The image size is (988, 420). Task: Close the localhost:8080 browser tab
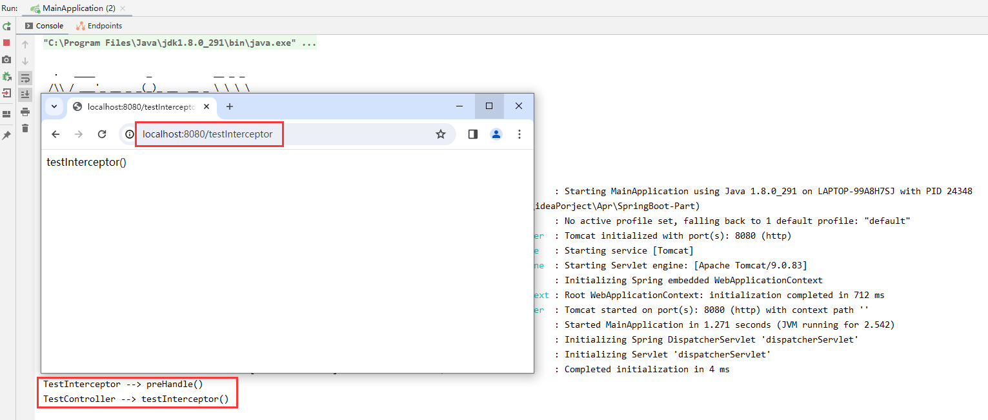pyautogui.click(x=207, y=106)
